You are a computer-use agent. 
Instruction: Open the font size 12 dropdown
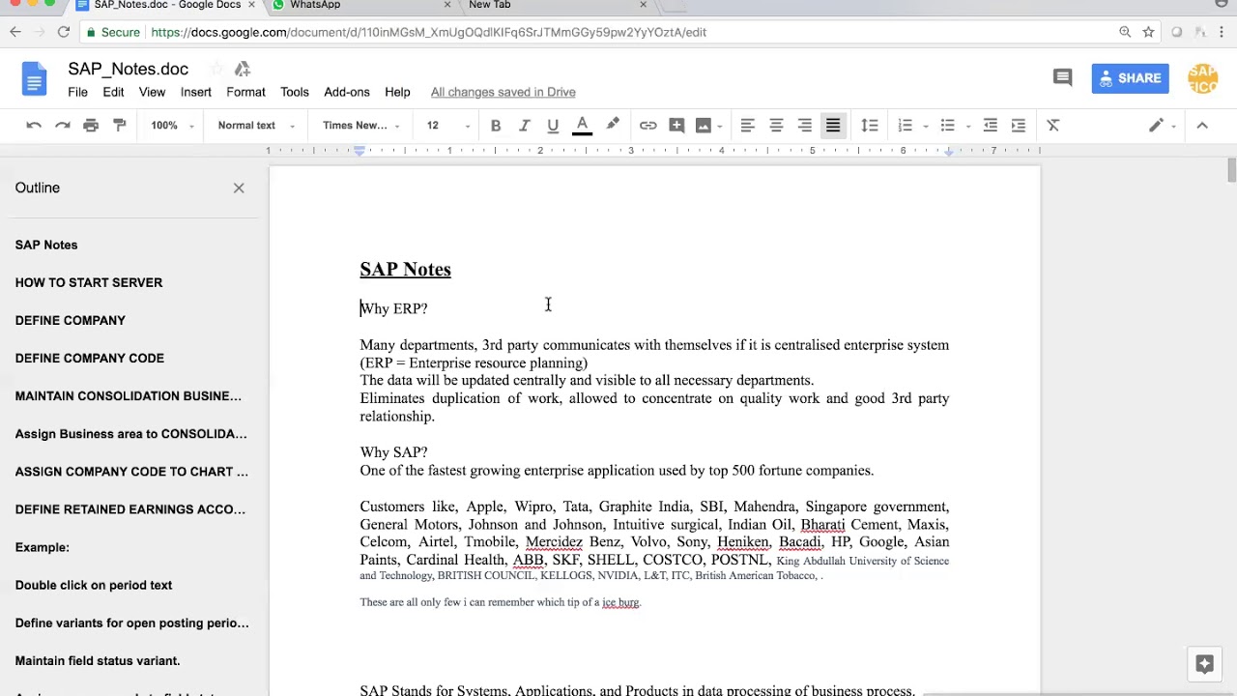click(448, 125)
